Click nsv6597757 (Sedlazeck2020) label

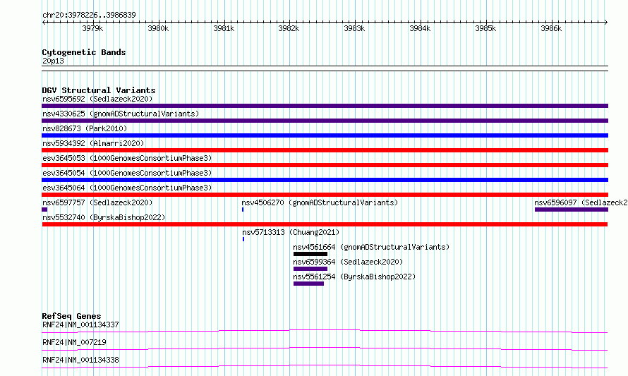point(97,202)
